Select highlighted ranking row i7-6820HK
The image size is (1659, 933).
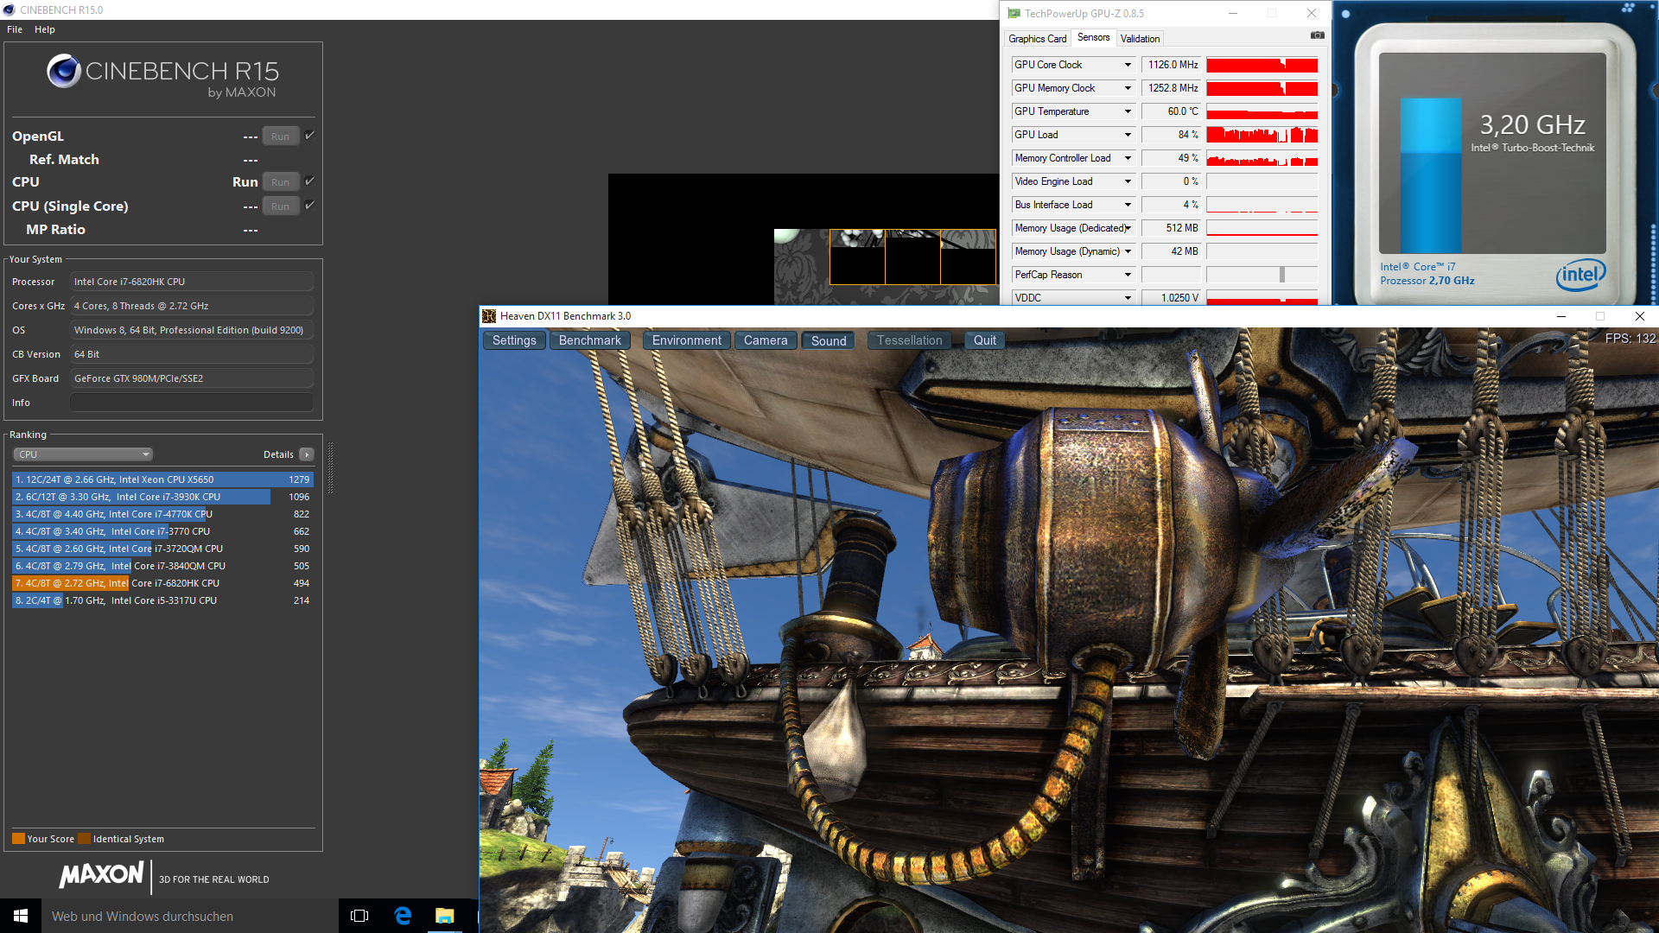(162, 583)
